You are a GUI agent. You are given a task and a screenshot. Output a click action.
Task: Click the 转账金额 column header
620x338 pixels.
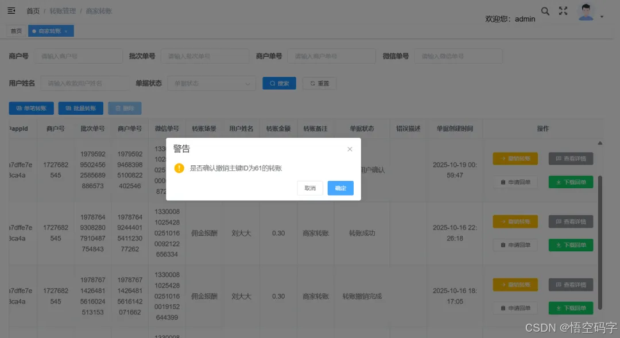click(x=278, y=129)
